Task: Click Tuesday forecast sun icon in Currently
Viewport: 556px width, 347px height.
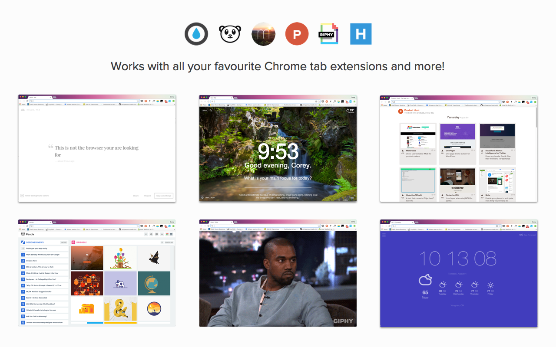Action: point(442,285)
